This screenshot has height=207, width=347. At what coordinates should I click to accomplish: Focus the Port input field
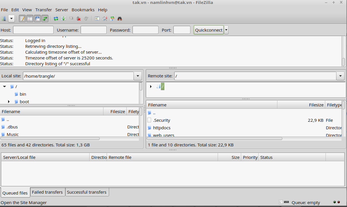(x=182, y=30)
